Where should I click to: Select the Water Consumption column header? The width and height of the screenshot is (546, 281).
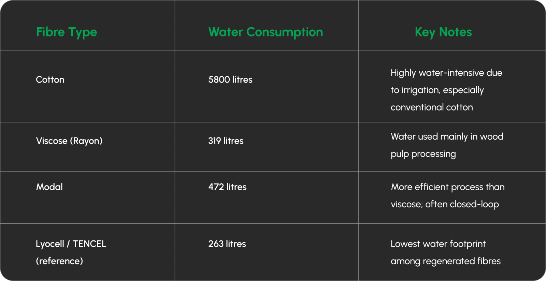tap(265, 32)
